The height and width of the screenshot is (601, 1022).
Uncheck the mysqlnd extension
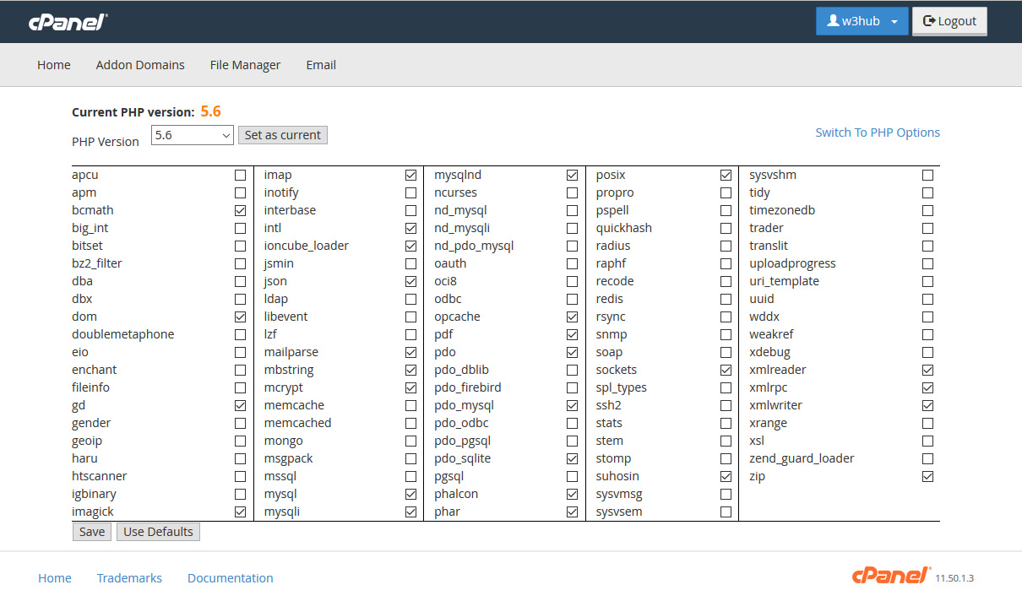(573, 176)
